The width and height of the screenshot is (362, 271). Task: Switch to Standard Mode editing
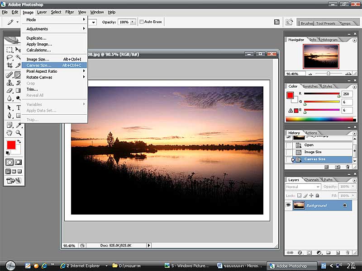point(10,162)
